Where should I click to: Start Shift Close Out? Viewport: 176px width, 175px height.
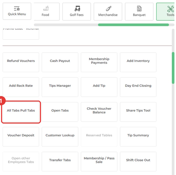pos(138,162)
